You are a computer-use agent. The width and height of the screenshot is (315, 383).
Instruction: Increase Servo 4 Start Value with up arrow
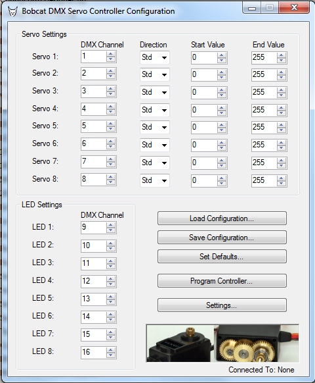222,108
